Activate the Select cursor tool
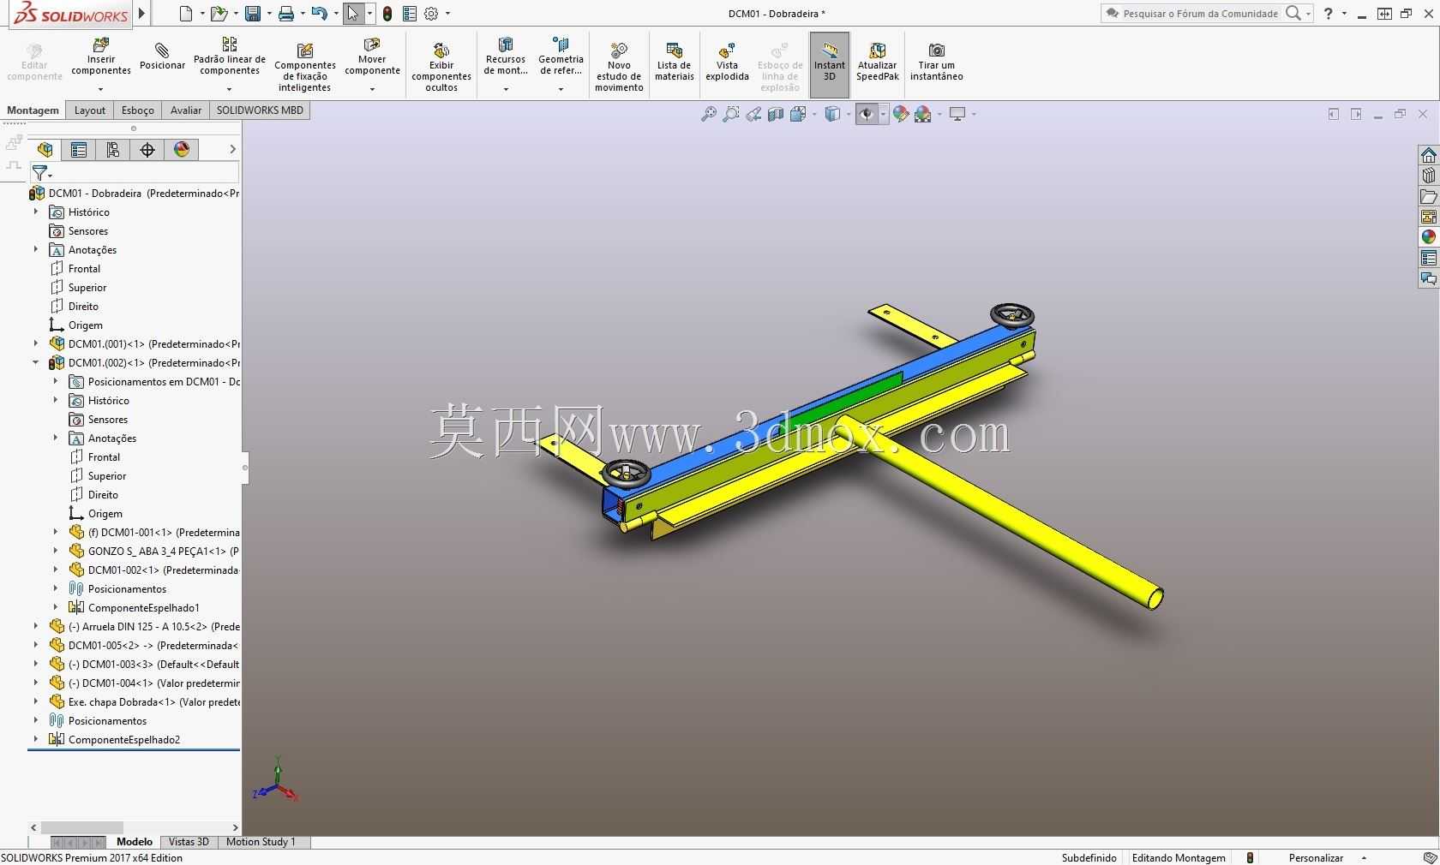The image size is (1440, 865). click(x=352, y=14)
